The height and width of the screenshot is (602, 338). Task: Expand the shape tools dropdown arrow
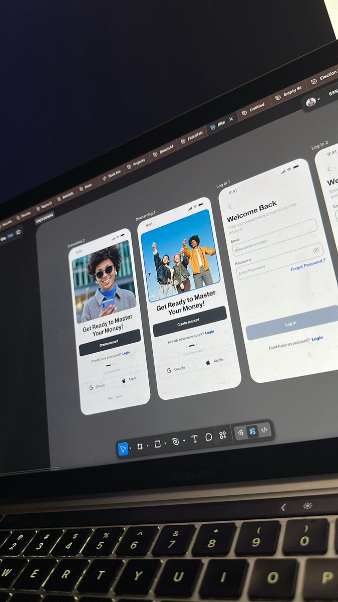tap(165, 443)
